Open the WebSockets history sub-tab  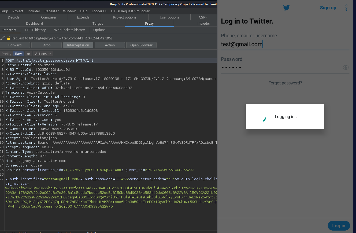pos(69,30)
